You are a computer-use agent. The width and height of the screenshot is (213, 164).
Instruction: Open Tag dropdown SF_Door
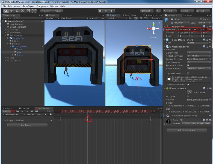(x=182, y=23)
